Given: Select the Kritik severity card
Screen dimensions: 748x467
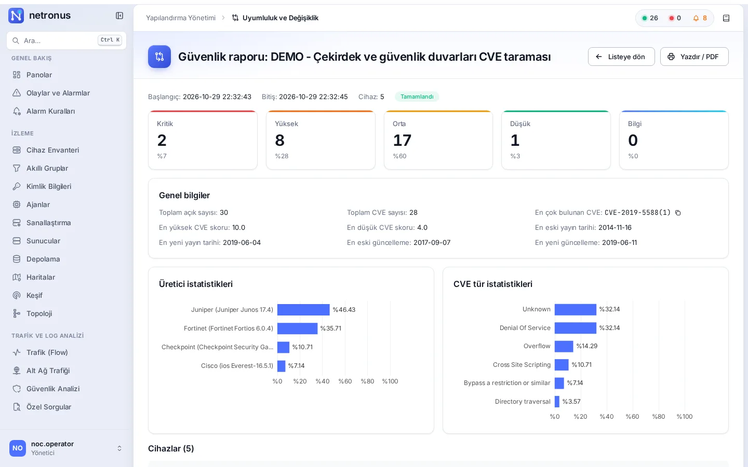Looking at the screenshot, I should [x=203, y=140].
